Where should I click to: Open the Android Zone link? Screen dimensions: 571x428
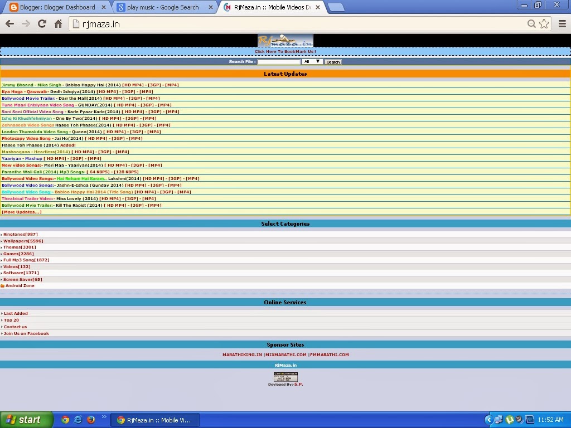tap(20, 286)
